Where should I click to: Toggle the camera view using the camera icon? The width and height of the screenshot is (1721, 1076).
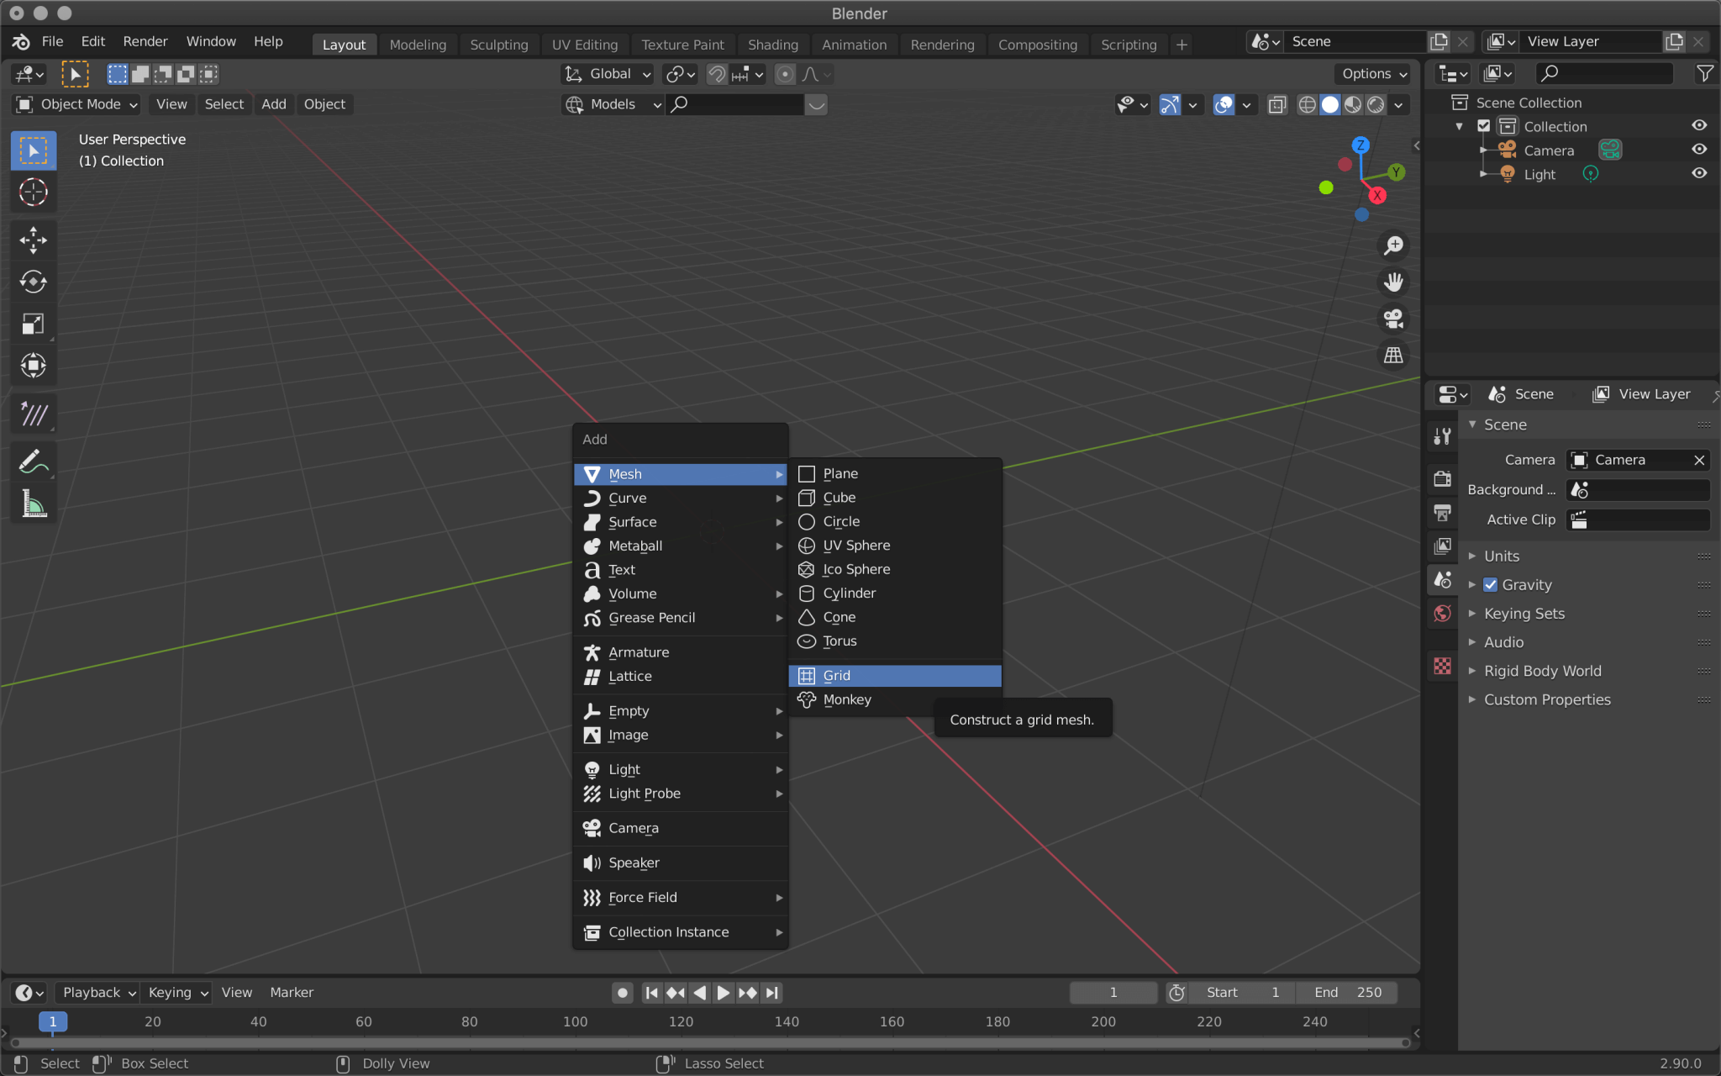click(x=1392, y=319)
